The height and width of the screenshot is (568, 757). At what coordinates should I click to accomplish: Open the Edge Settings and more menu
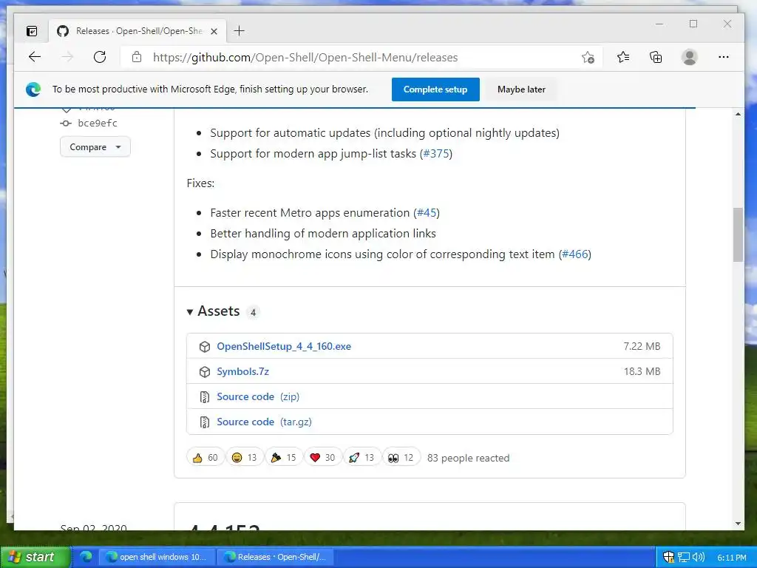(723, 57)
